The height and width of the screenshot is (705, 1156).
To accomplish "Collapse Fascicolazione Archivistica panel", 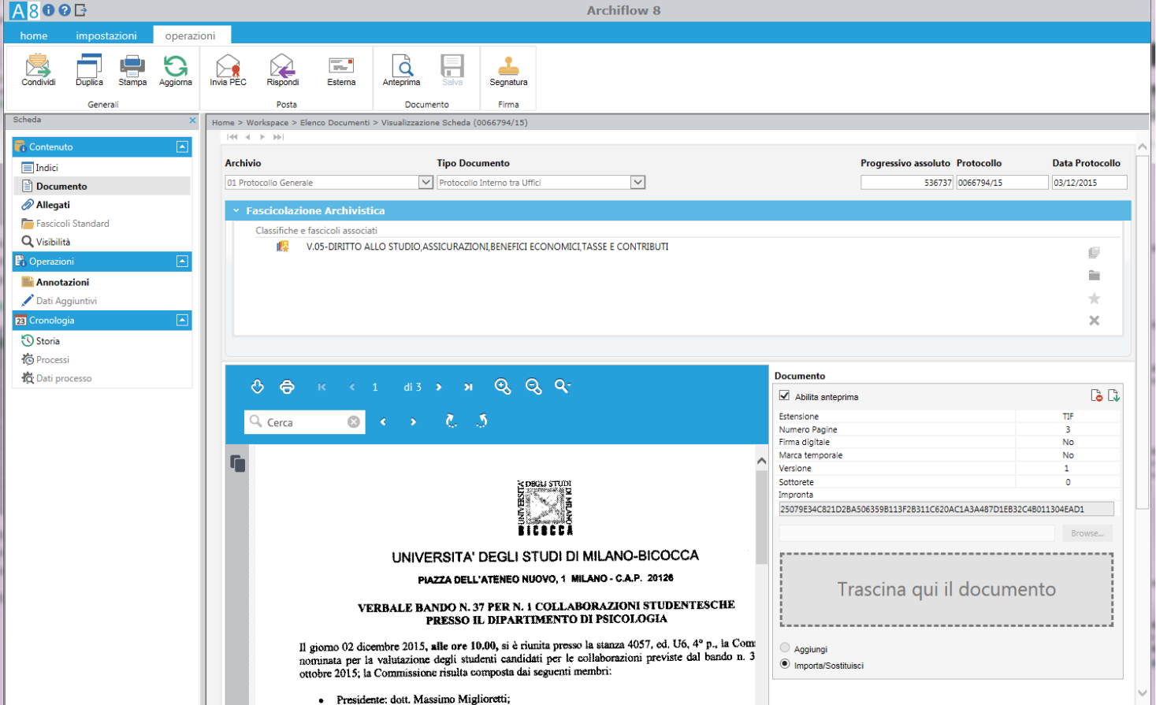I will click(236, 210).
